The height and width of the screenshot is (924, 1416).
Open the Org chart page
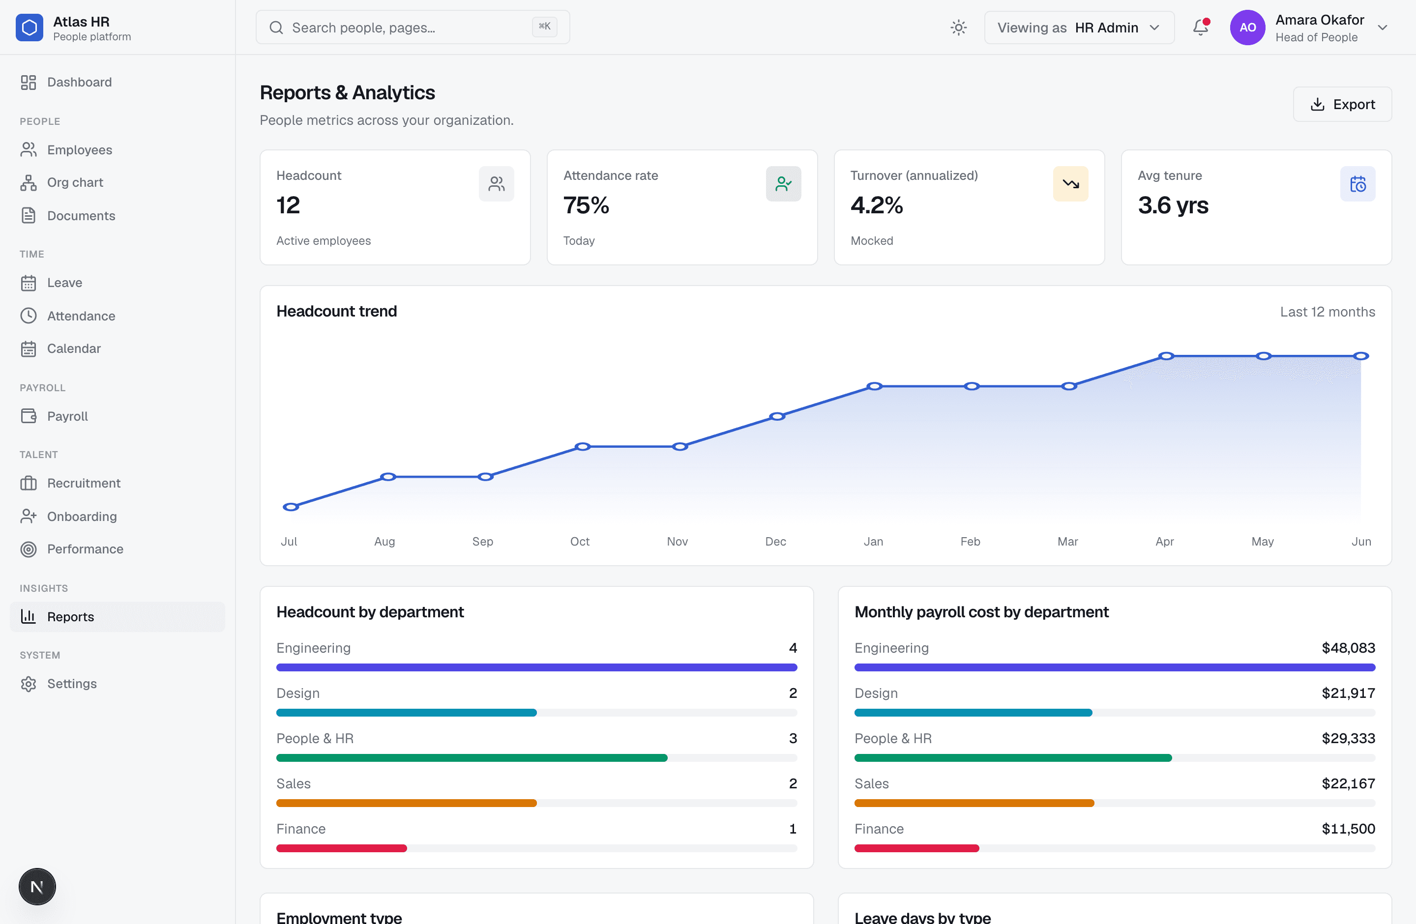click(x=117, y=182)
